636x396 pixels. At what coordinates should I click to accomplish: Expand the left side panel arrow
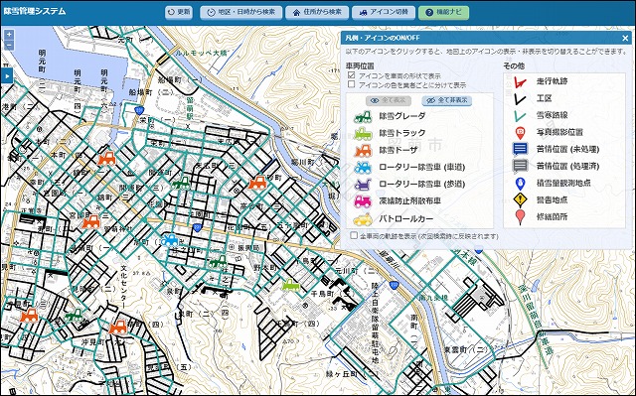[x=7, y=75]
